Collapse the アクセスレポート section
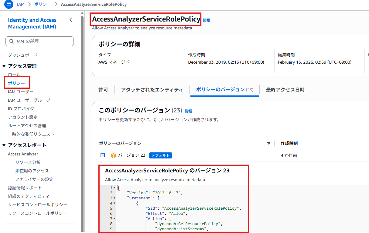Viewport: 369px width, 233px height. pyautogui.click(x=4, y=145)
